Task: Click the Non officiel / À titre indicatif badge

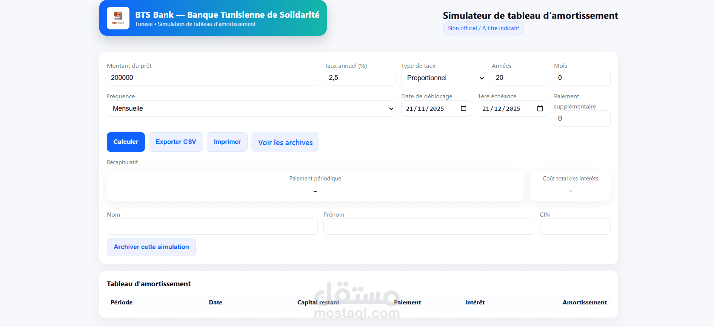Action: click(483, 28)
